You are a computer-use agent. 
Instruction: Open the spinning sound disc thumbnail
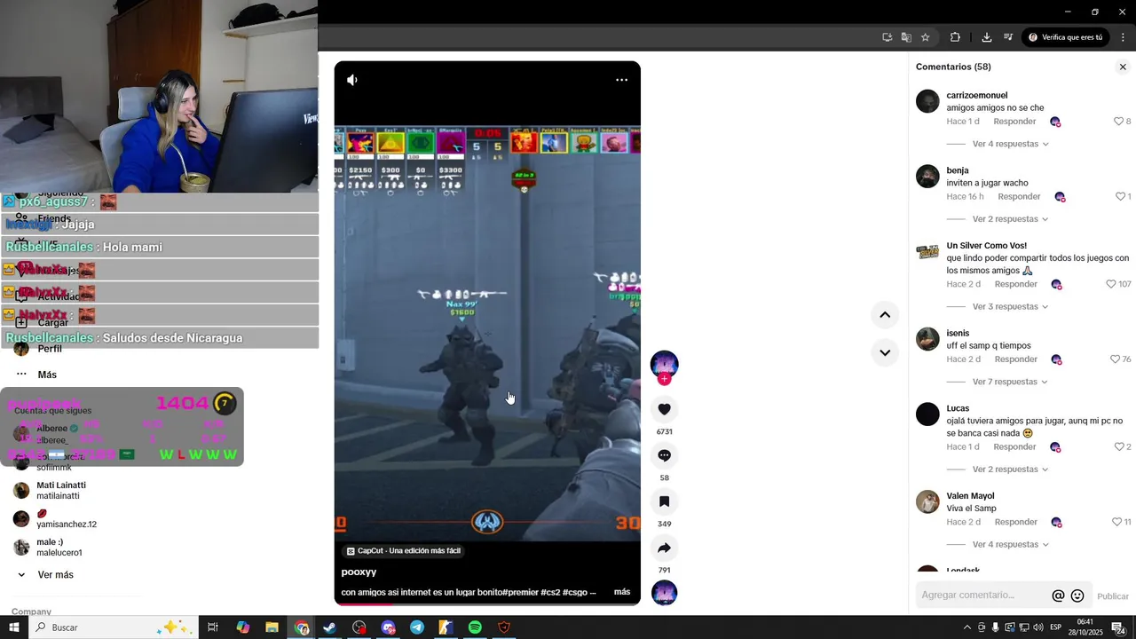coord(664,593)
